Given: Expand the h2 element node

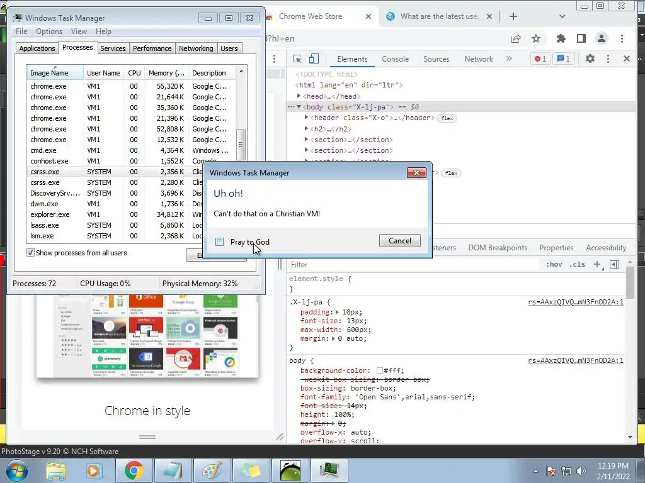Looking at the screenshot, I should (307, 128).
